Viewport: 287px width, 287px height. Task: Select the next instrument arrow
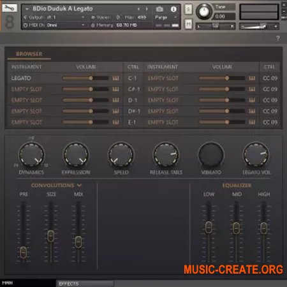coord(147,9)
